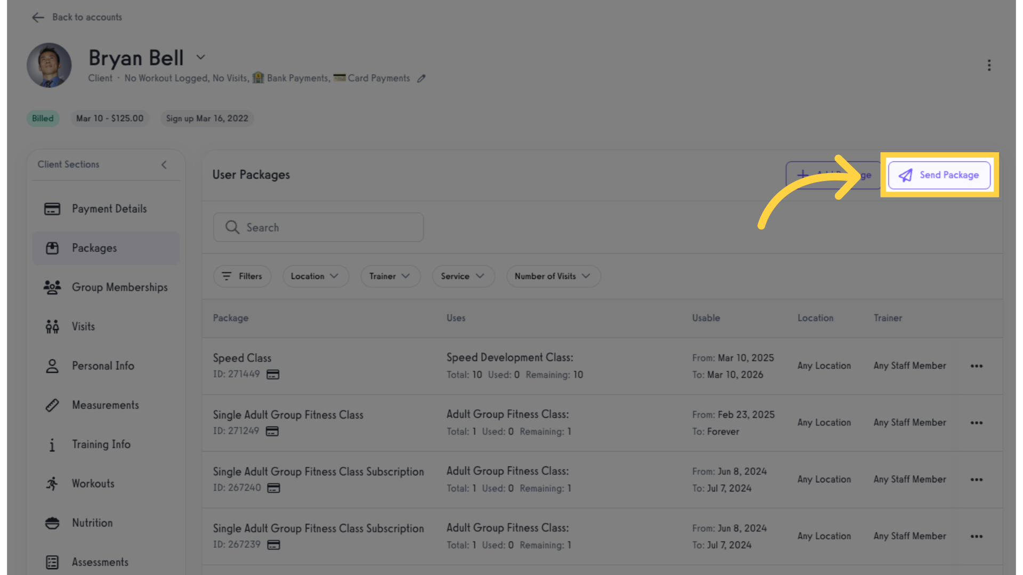Click the Packages box icon
This screenshot has width=1023, height=575.
(52, 248)
